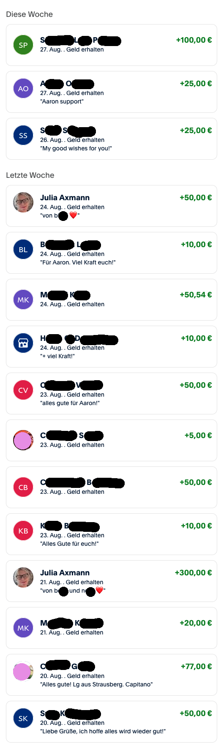
Task: Click the red CV avatar icon
Action: (23, 390)
